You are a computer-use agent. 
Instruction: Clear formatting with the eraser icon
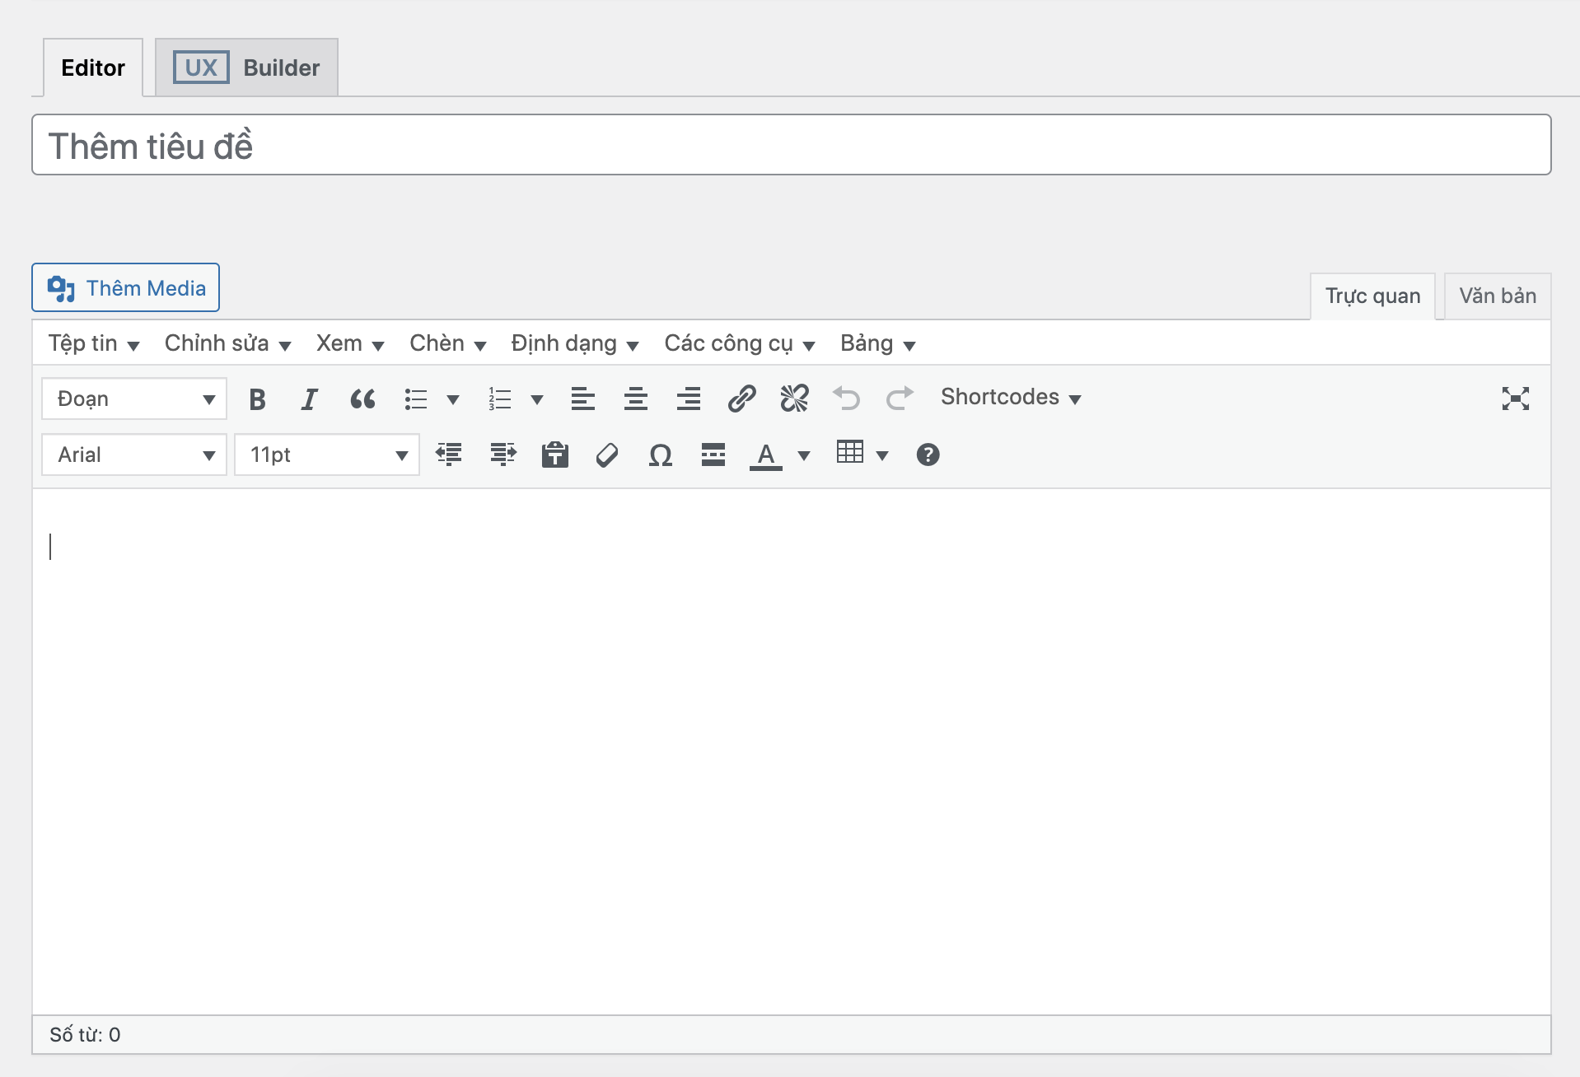click(x=607, y=455)
